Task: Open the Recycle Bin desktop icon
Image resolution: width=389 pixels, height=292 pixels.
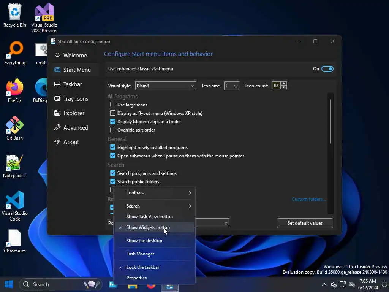Action: coord(15,15)
